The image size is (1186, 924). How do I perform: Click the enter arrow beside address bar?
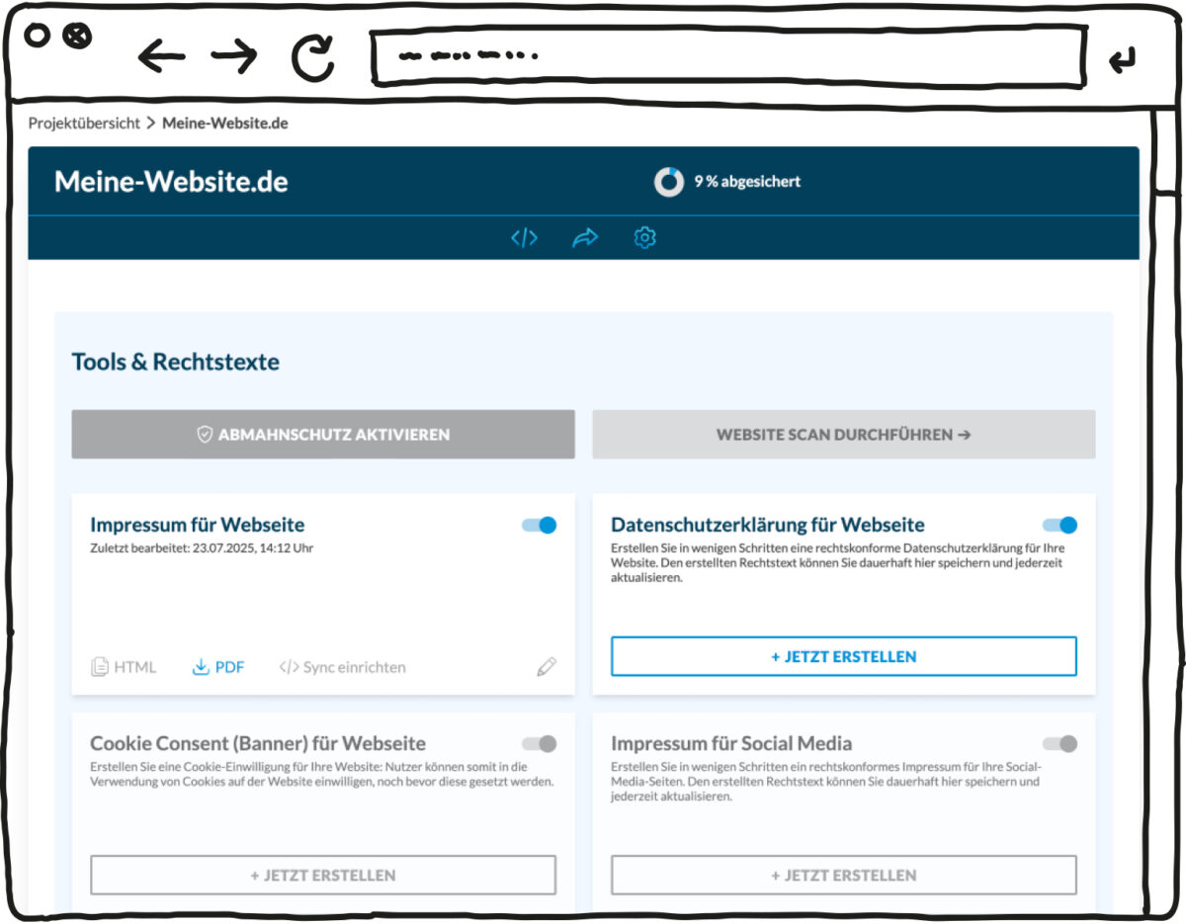pos(1122,60)
